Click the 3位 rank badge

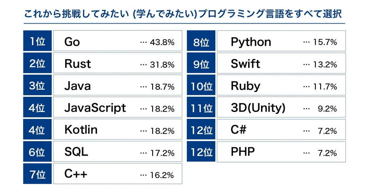37,86
